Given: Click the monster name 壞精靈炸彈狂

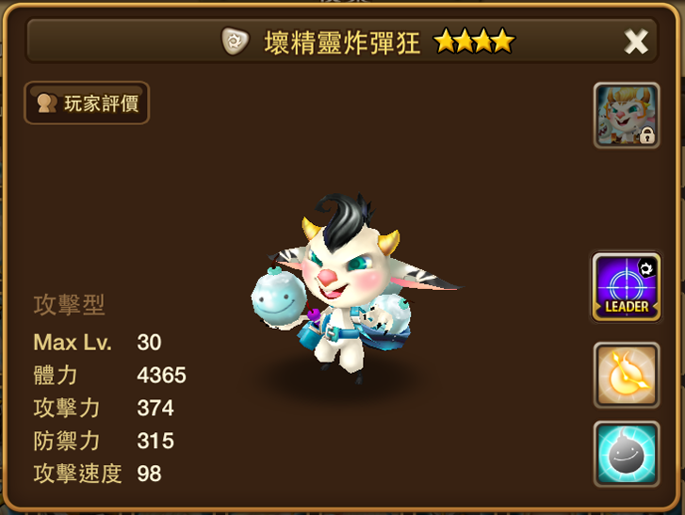Looking at the screenshot, I should click(342, 42).
